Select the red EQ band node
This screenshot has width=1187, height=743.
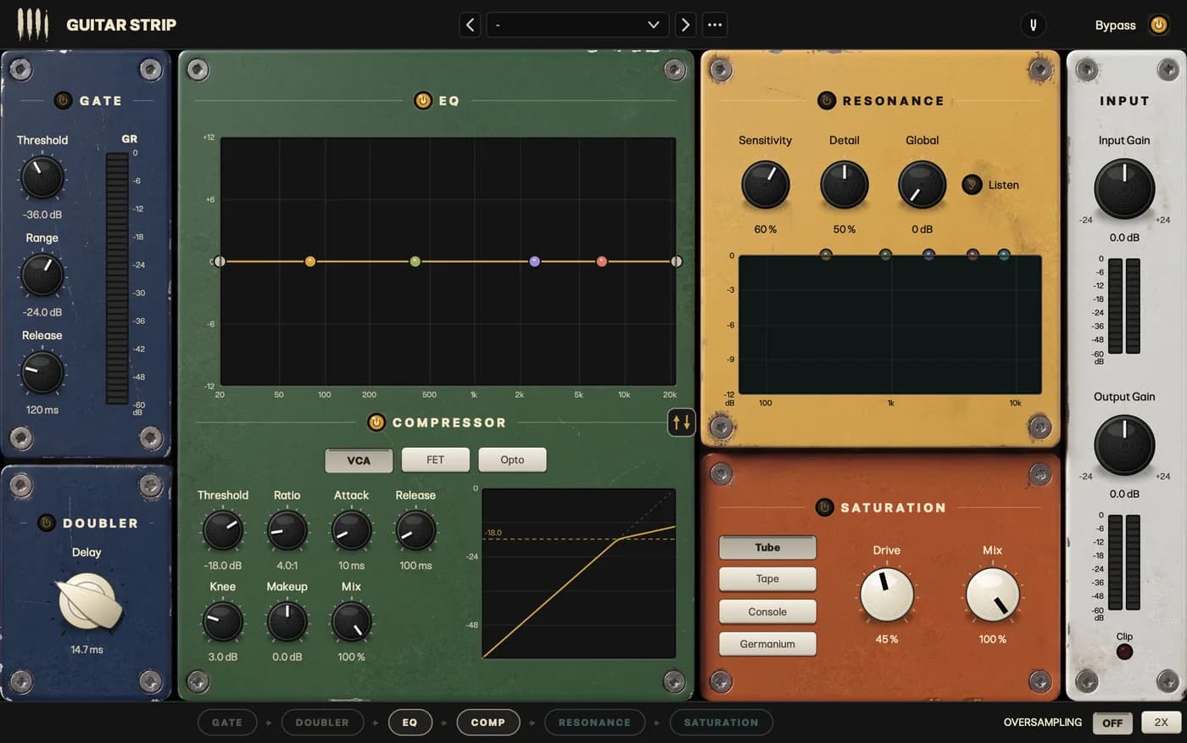tap(602, 261)
